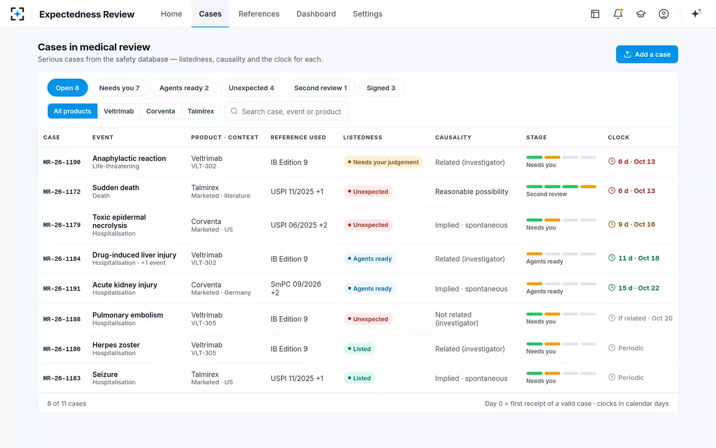
Task: Click the Expectedness Review logo icon
Action: click(17, 14)
